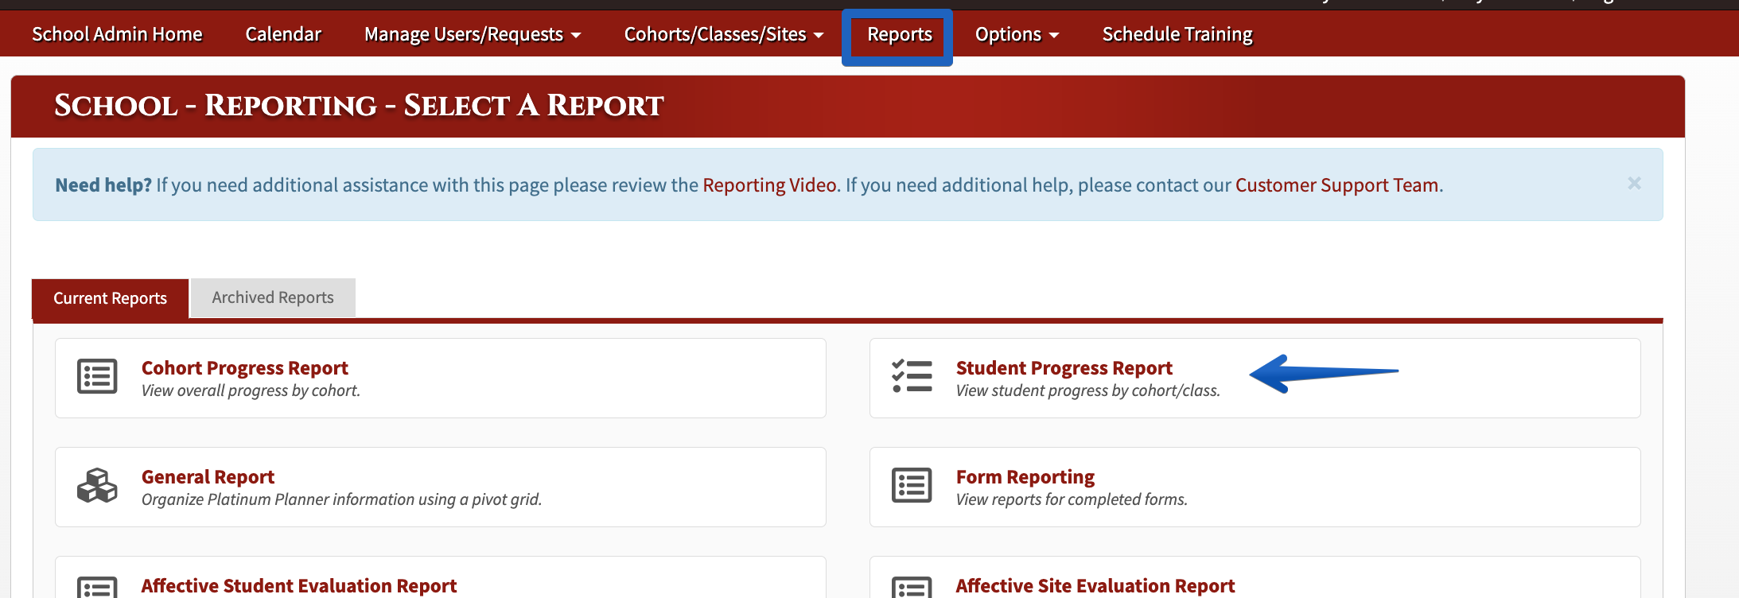Open the Student Progress Report link
Screen dimensions: 1739x598
1064,368
